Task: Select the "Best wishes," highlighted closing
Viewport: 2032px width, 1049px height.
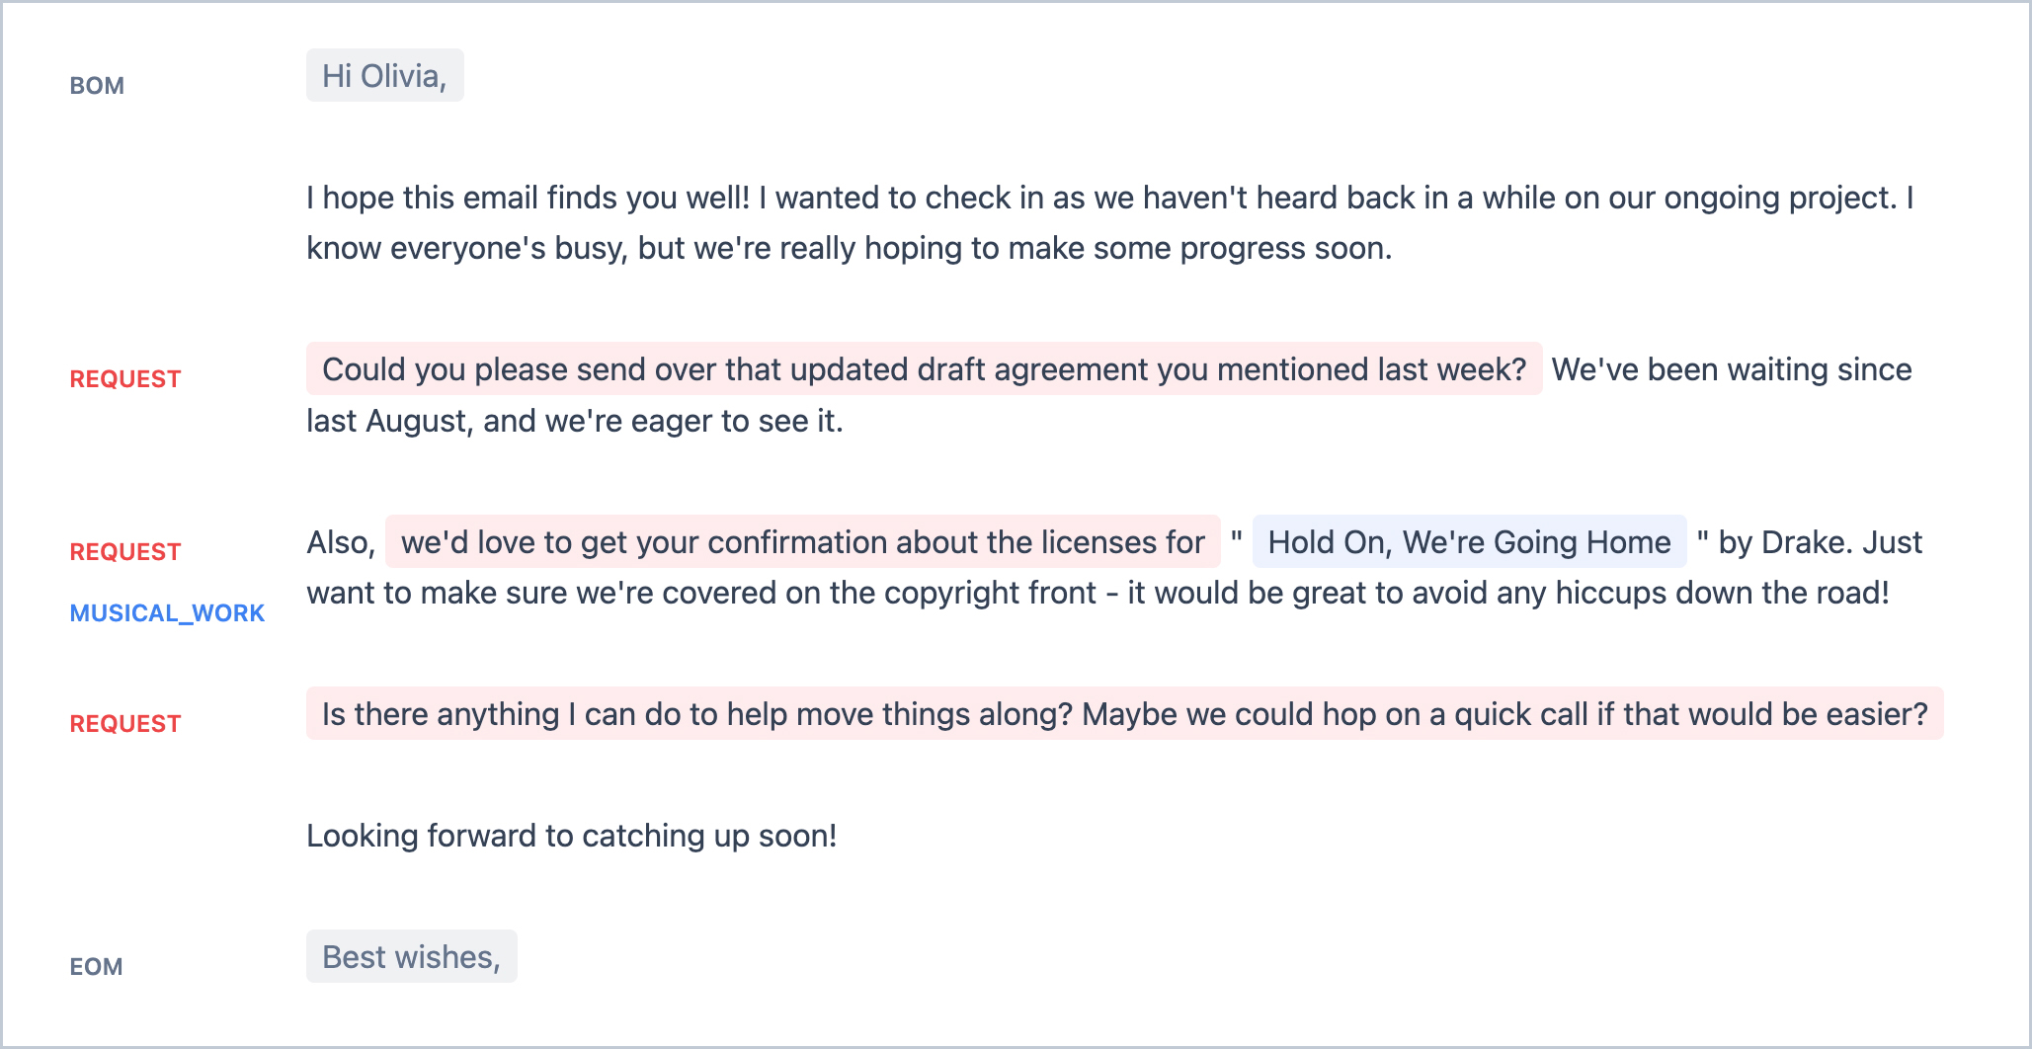Action: (x=411, y=957)
